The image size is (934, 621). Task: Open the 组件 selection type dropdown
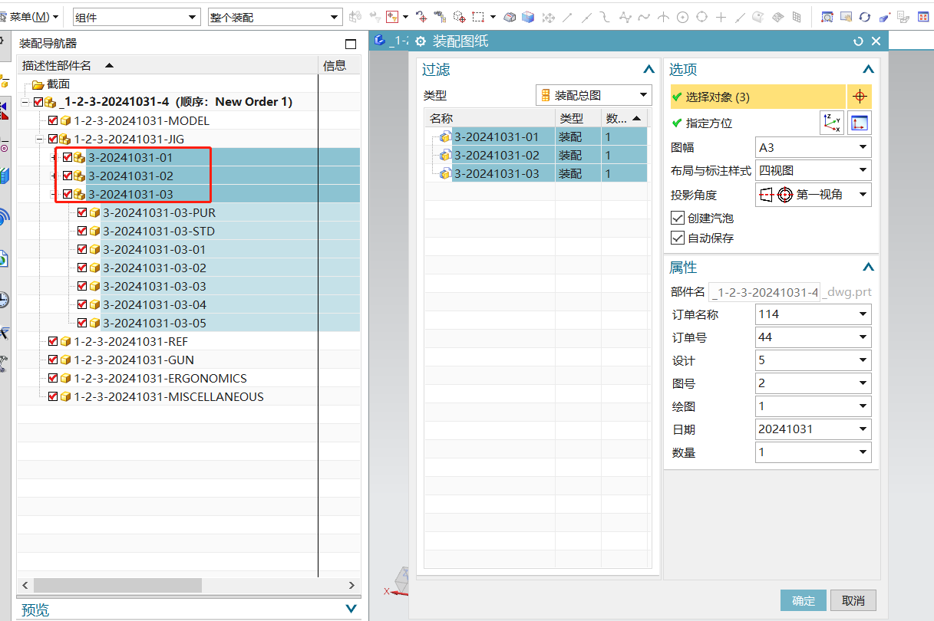click(137, 17)
